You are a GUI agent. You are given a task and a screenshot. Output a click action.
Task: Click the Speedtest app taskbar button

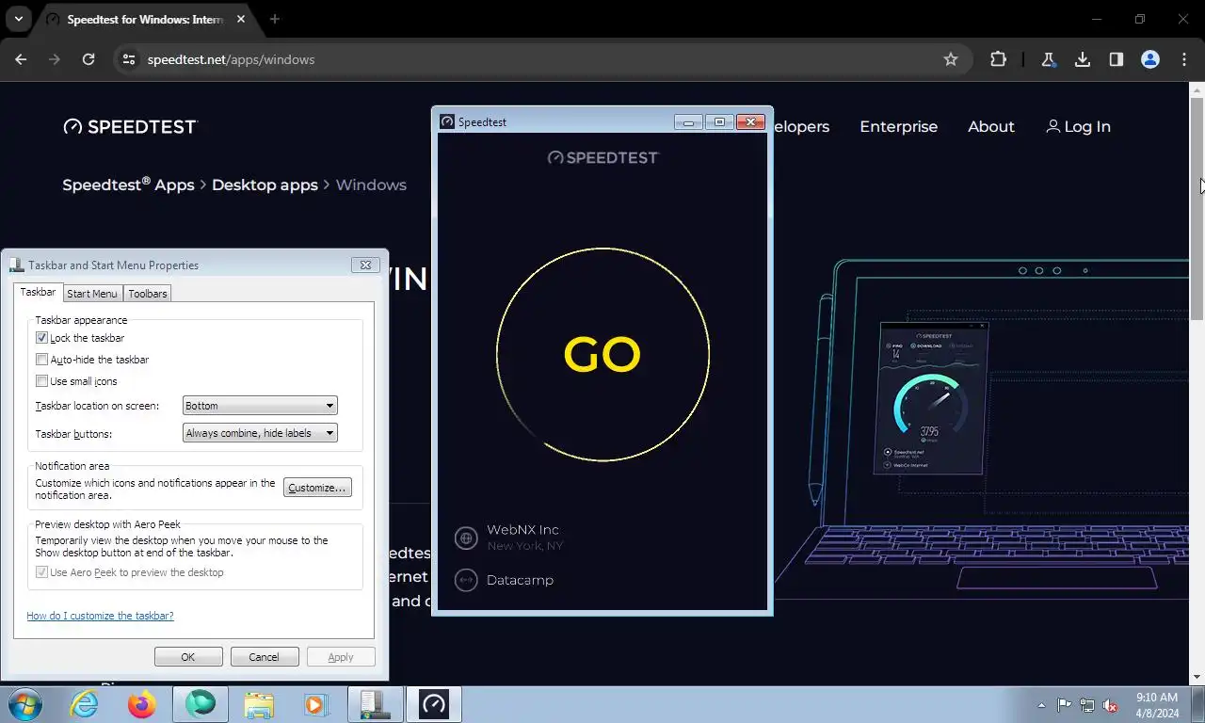coord(434,704)
